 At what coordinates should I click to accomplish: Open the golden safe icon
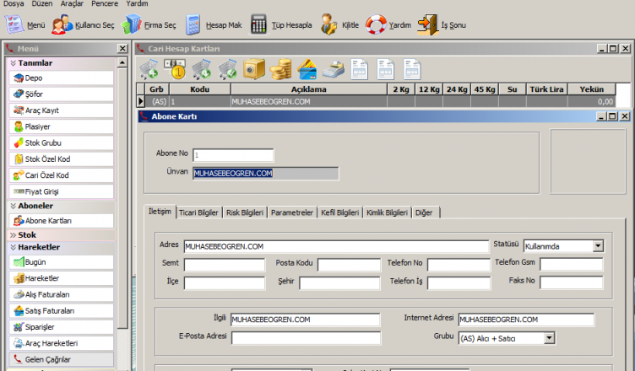click(253, 69)
